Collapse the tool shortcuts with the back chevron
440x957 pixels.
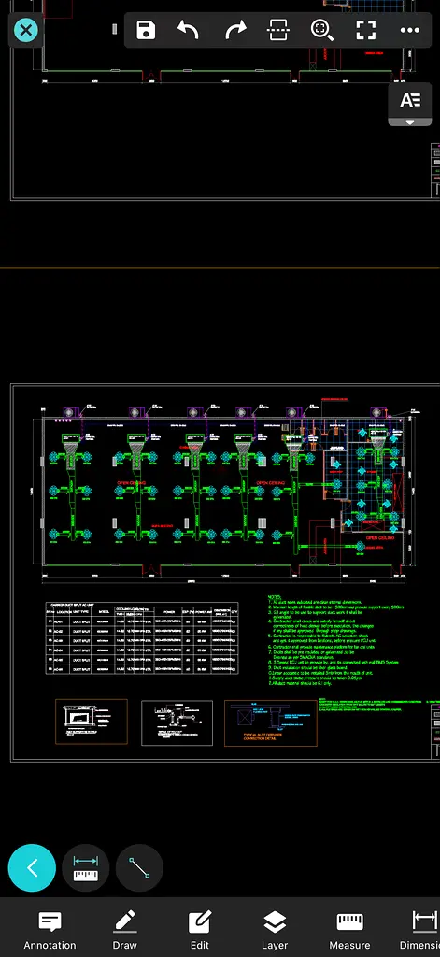[x=32, y=868]
